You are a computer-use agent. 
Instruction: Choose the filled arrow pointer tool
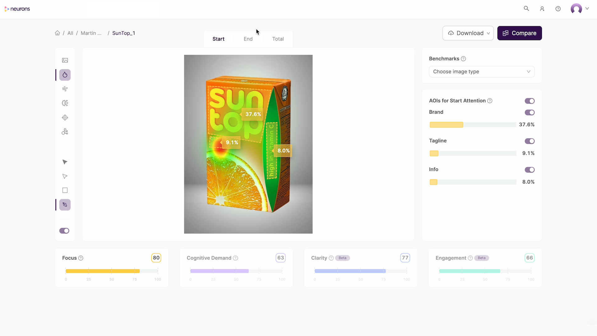pos(65,162)
